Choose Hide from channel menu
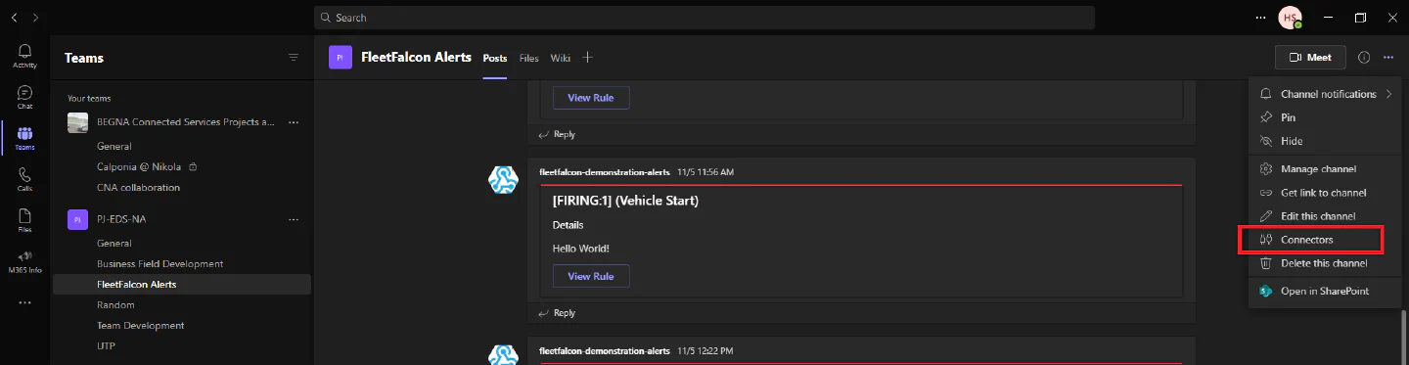This screenshot has height=365, width=1409. [1326, 141]
